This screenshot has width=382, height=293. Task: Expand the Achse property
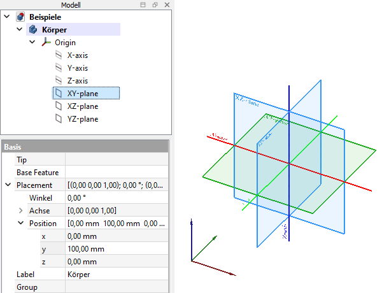(20, 211)
